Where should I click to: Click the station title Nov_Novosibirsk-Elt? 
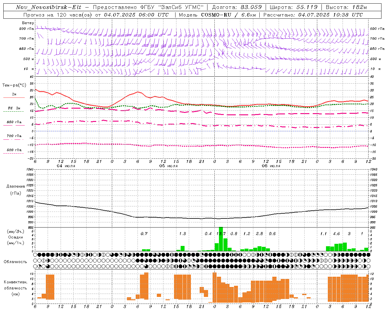[x=49, y=7]
